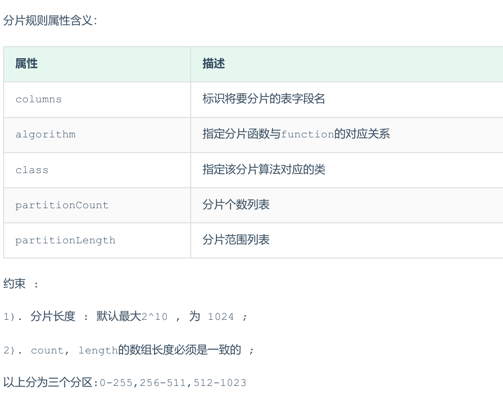
Task: Click the 属性 table column header
Action: pos(27,64)
